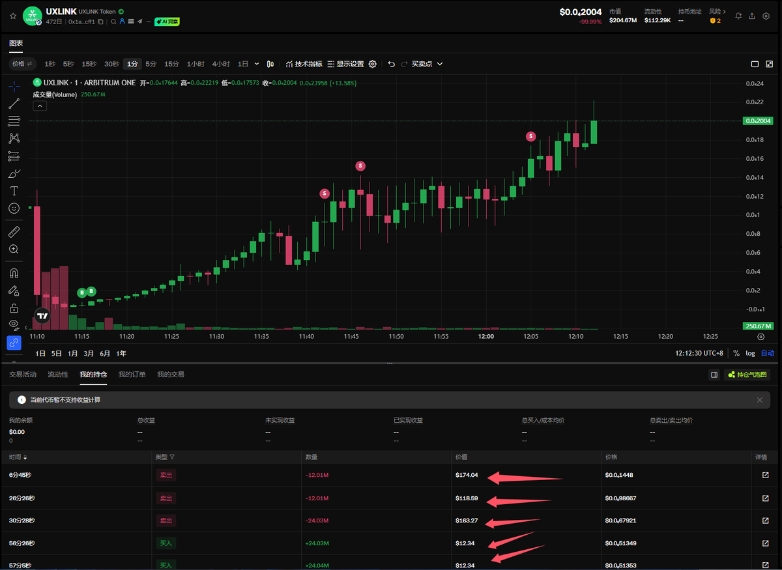This screenshot has width=782, height=570.
Task: Switch chart to single-pane layout icon
Action: click(x=755, y=64)
